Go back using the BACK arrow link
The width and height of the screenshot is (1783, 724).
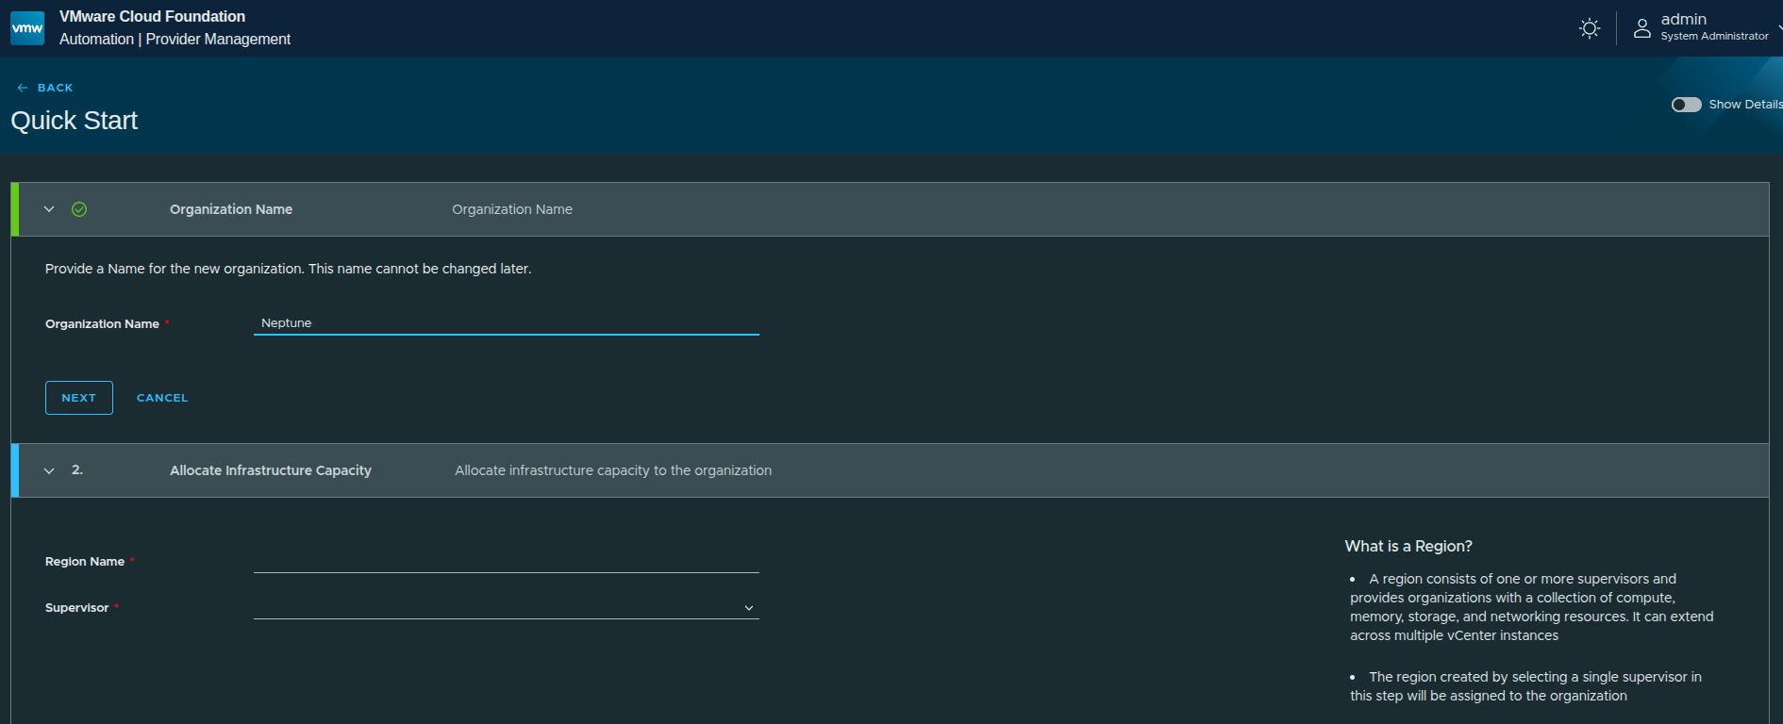click(45, 88)
